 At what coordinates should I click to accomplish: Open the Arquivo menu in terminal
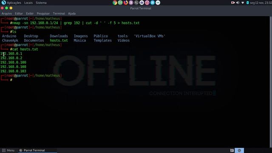click(7, 14)
